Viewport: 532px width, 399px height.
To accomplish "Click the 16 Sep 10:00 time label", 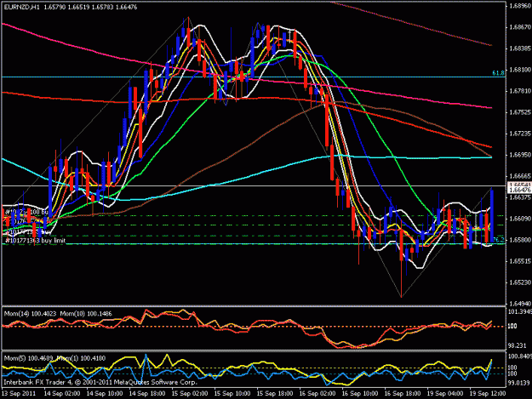I will pos(360,394).
